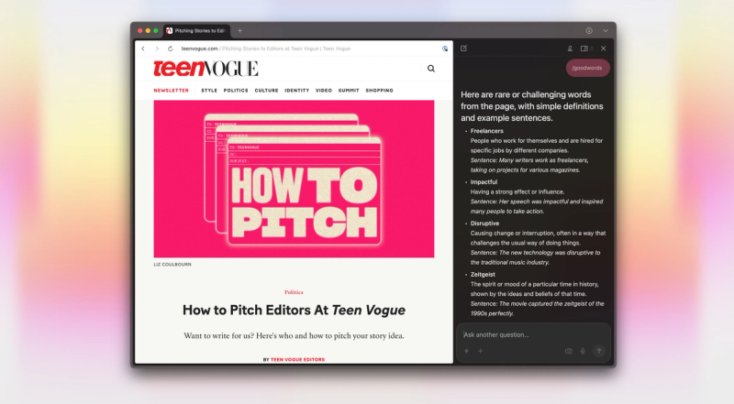Open the VIDEO nav section
The width and height of the screenshot is (734, 404).
324,91
